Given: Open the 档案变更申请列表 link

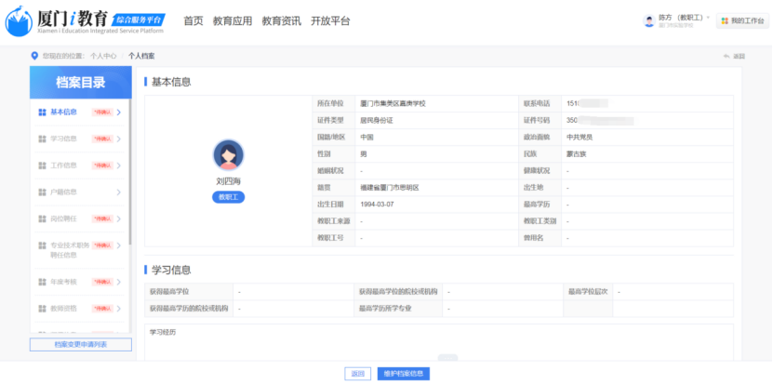Looking at the screenshot, I should click(x=80, y=345).
